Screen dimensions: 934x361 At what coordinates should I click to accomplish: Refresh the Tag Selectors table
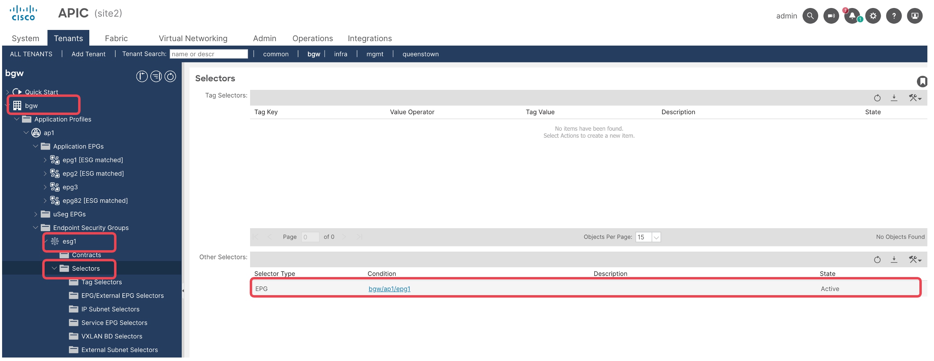tap(877, 98)
